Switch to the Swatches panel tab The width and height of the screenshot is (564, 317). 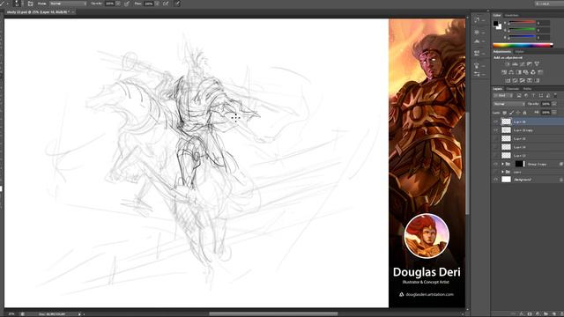511,16
